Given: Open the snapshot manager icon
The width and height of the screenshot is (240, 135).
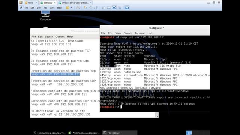Looking at the screenshot, I should pos(96,7).
